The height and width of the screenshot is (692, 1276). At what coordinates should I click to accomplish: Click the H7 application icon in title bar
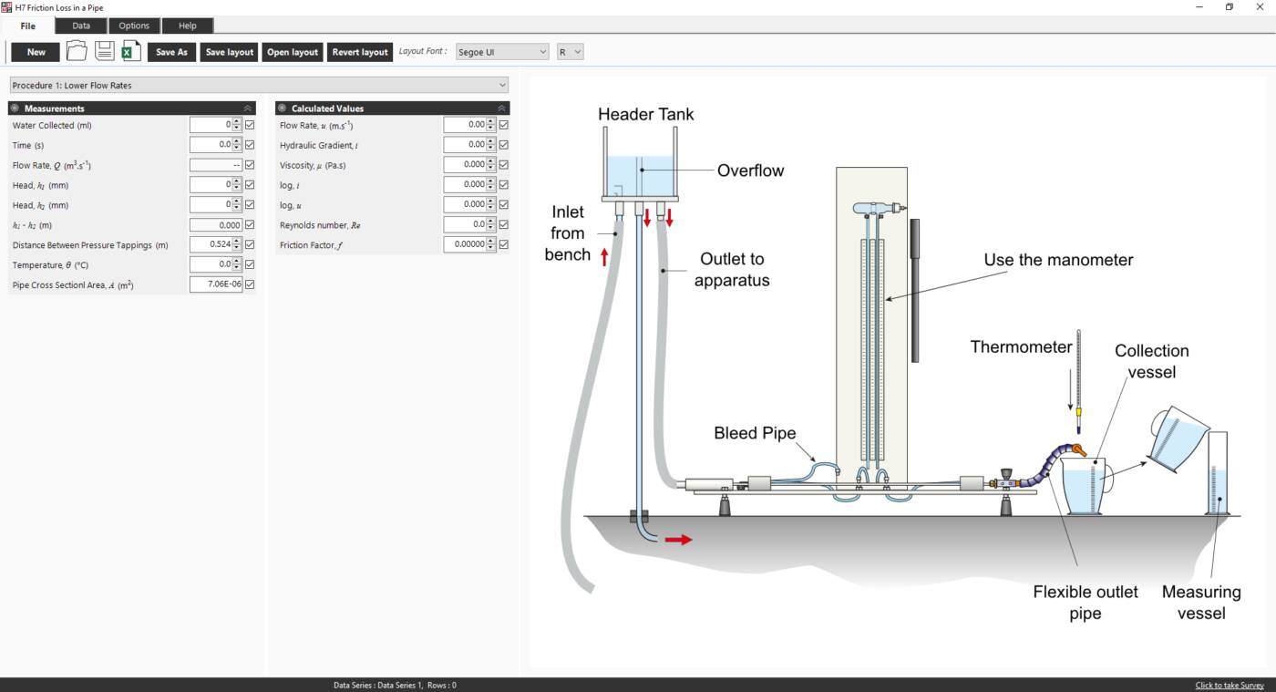coord(6,7)
